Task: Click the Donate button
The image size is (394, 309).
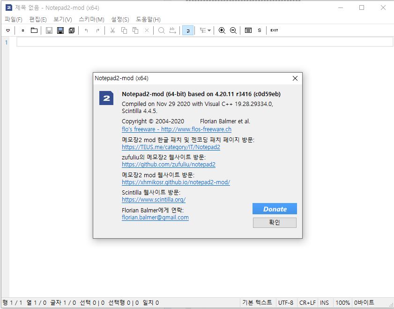Action: [x=275, y=209]
